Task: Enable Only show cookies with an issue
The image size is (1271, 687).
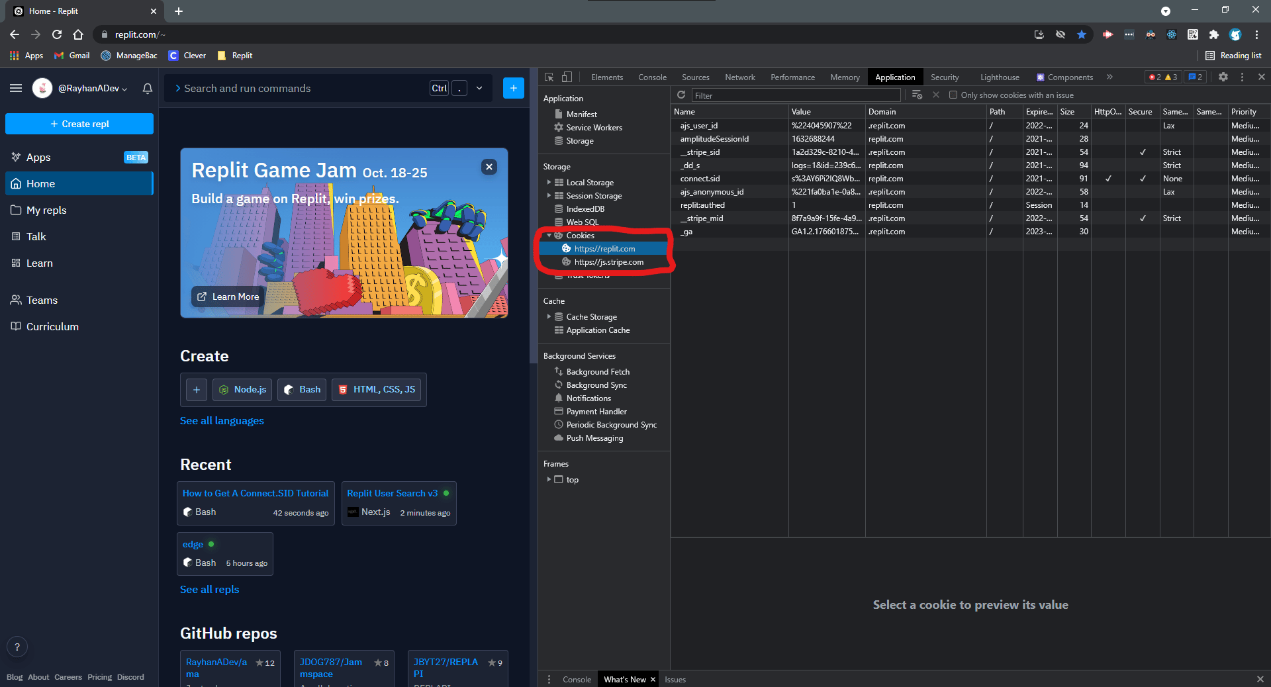Action: click(x=953, y=95)
